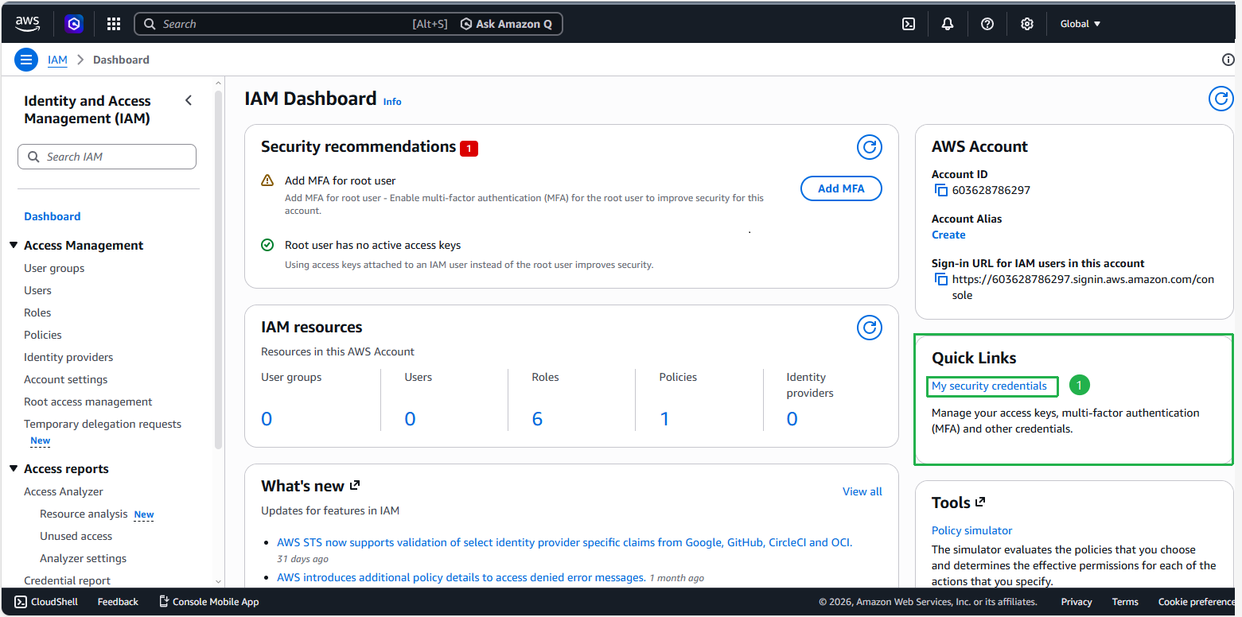
Task: Select Dashboard in the sidebar
Action: [53, 216]
